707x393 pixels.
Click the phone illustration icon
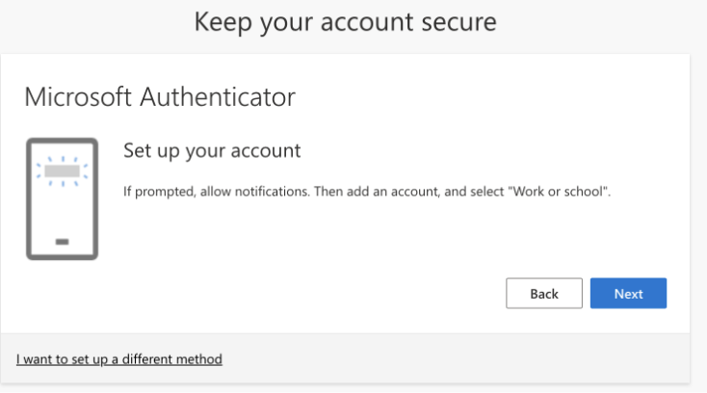pyautogui.click(x=62, y=198)
